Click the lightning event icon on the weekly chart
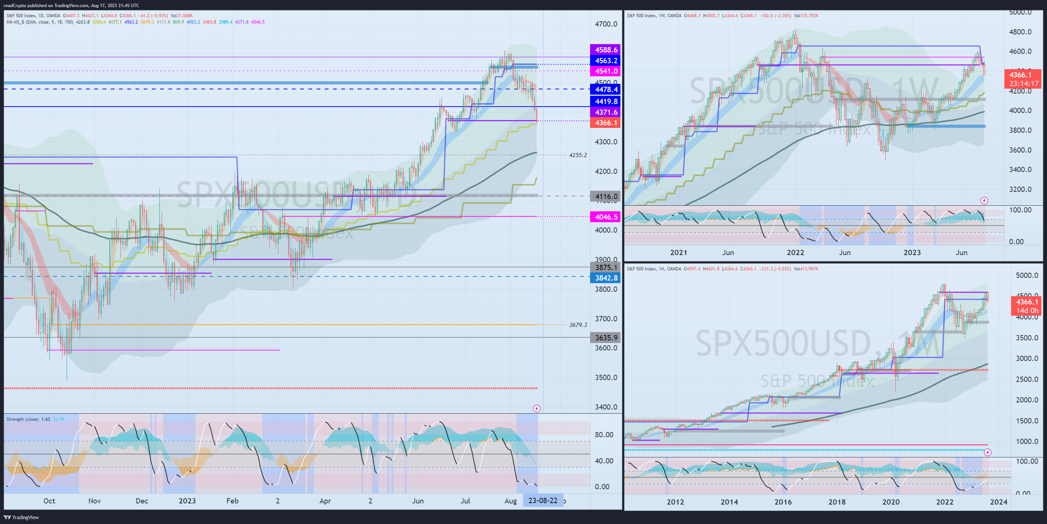The width and height of the screenshot is (1047, 524). pyautogui.click(x=984, y=200)
